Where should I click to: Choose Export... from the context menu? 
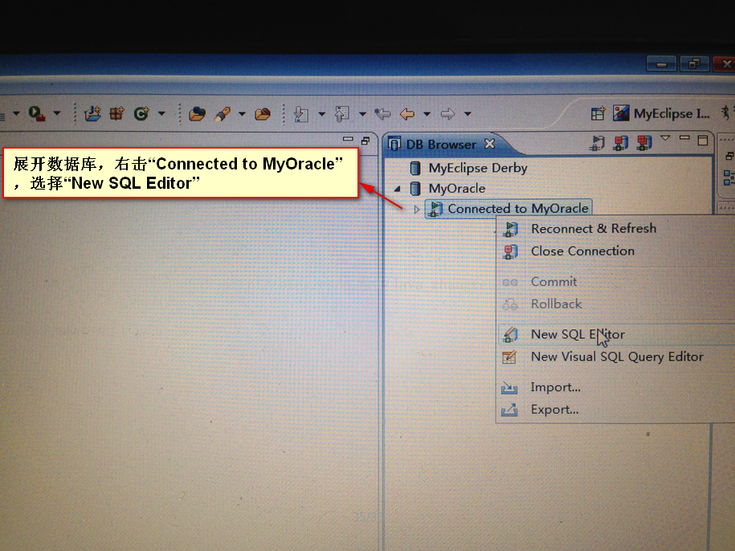[554, 410]
